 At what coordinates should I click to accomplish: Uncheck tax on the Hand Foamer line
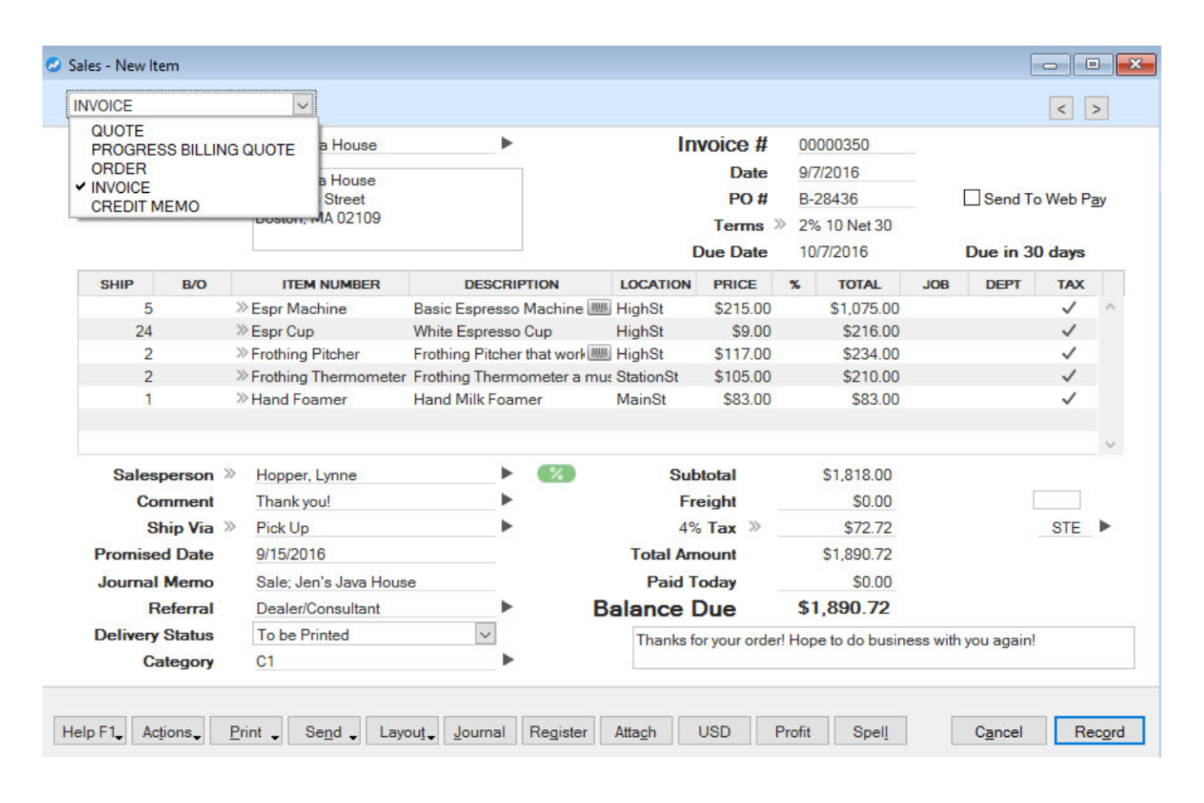(x=1070, y=399)
